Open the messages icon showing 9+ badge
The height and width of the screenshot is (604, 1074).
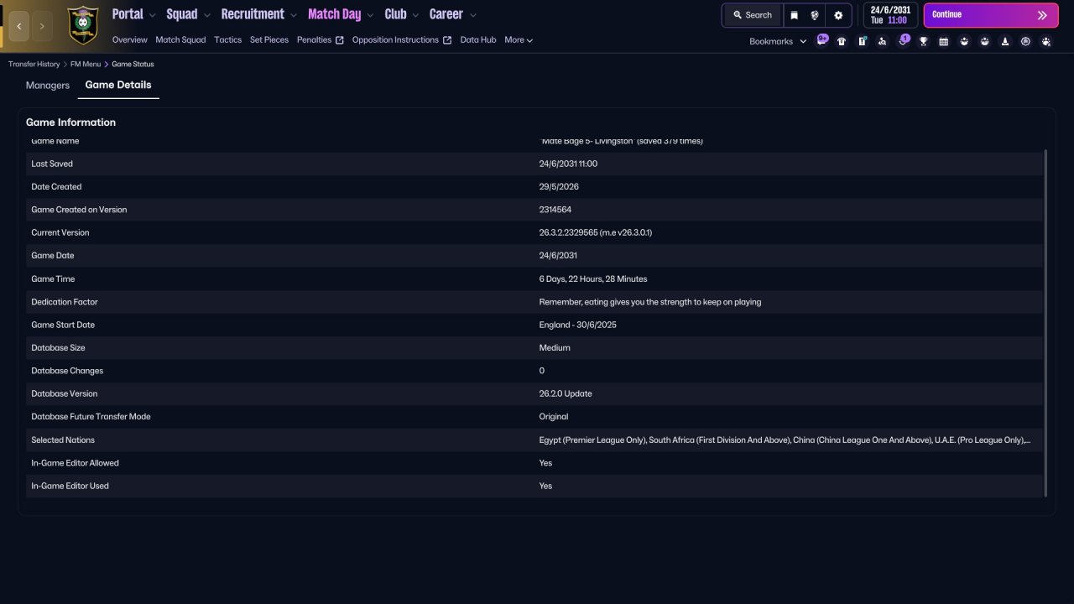pyautogui.click(x=821, y=40)
